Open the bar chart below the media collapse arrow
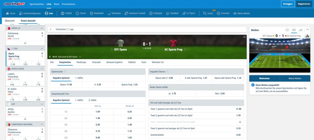Image resolution: width=314 pixels, height=140 pixels. [x=307, y=36]
